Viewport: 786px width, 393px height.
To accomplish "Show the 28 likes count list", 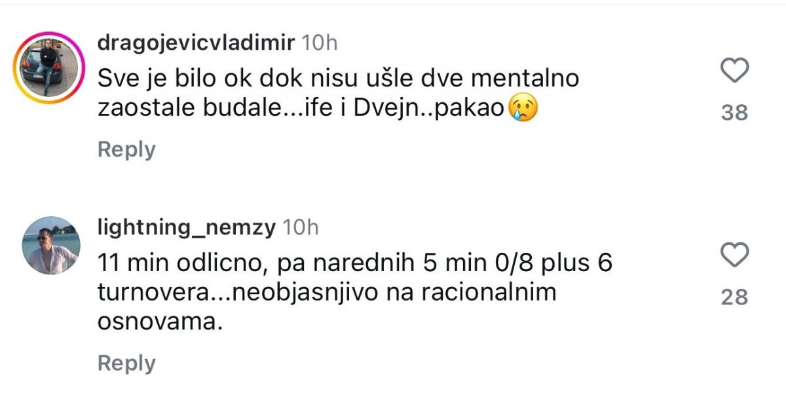I will [734, 297].
